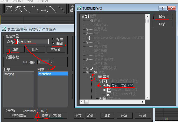Click the tree's vertical scrollbar up arrow

[x=147, y=17]
